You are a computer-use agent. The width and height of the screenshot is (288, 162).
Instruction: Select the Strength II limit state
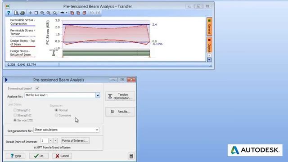15,115
